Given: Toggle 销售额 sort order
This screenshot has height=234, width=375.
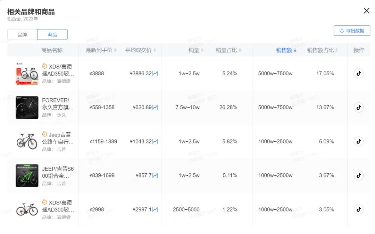Looking at the screenshot, I should point(286,50).
